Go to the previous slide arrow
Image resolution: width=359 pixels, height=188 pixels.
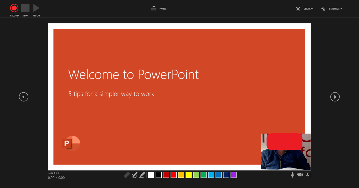click(24, 97)
